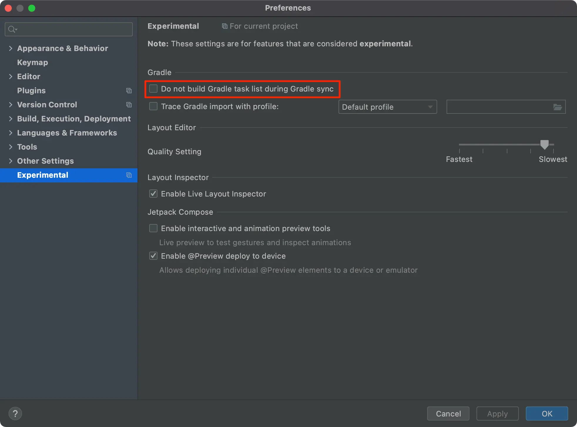Check Trace Gradle import with profile
Viewport: 577px width, 427px height.
tap(153, 106)
